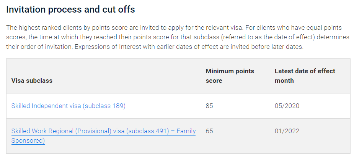Click the word "month" under Latest date header
Viewport: 354px width, 158px height.
pos(284,81)
